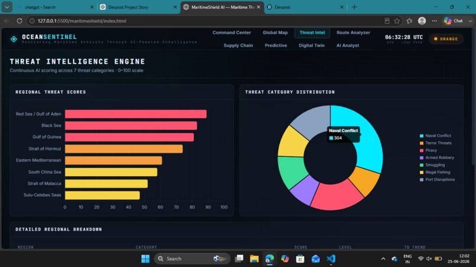Open Predictive nav item
Image resolution: width=476 pixels, height=267 pixels.
[276, 45]
